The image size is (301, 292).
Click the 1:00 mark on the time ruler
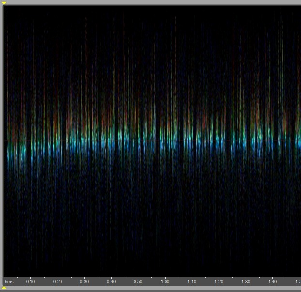point(165,282)
